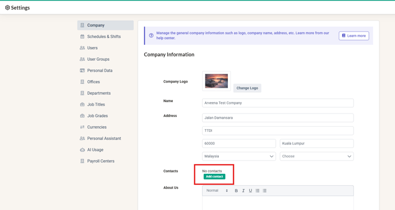The height and width of the screenshot is (210, 395).
Task: Click the No contacts text
Action: tap(212, 171)
